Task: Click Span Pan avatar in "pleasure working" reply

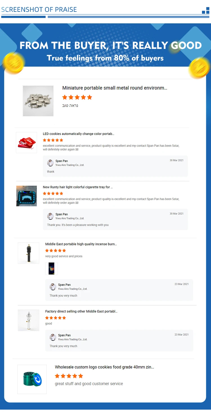Action: pos(50,216)
